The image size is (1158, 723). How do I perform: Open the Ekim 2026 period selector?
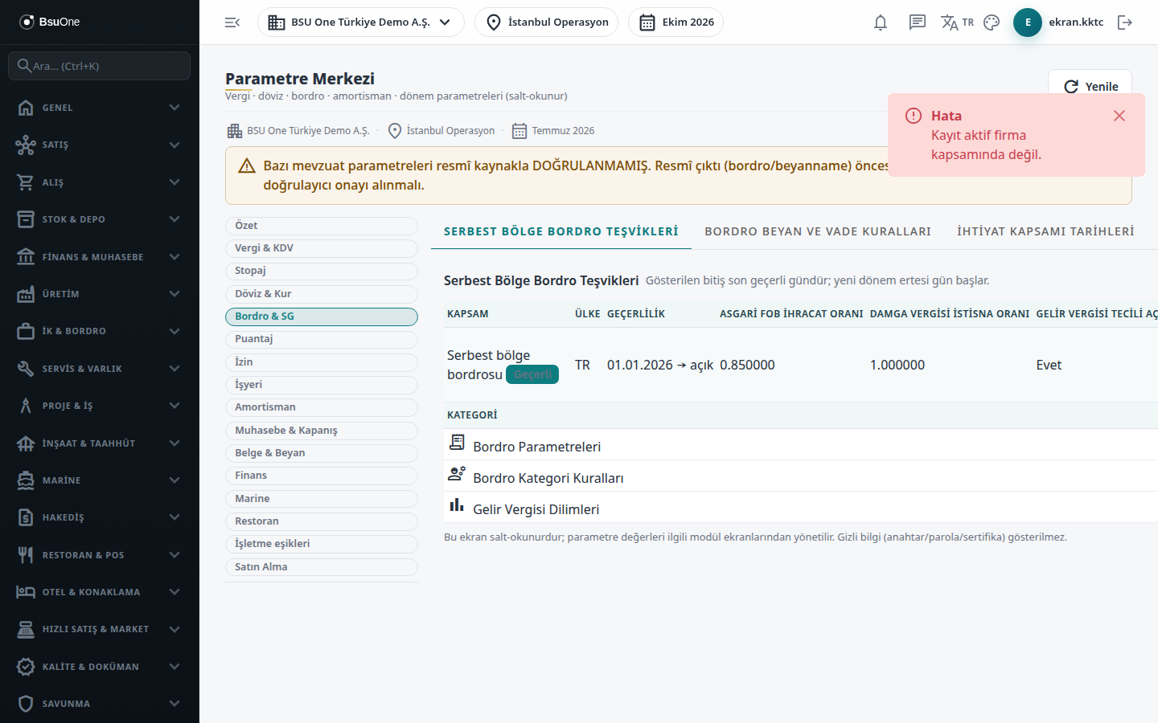[676, 22]
